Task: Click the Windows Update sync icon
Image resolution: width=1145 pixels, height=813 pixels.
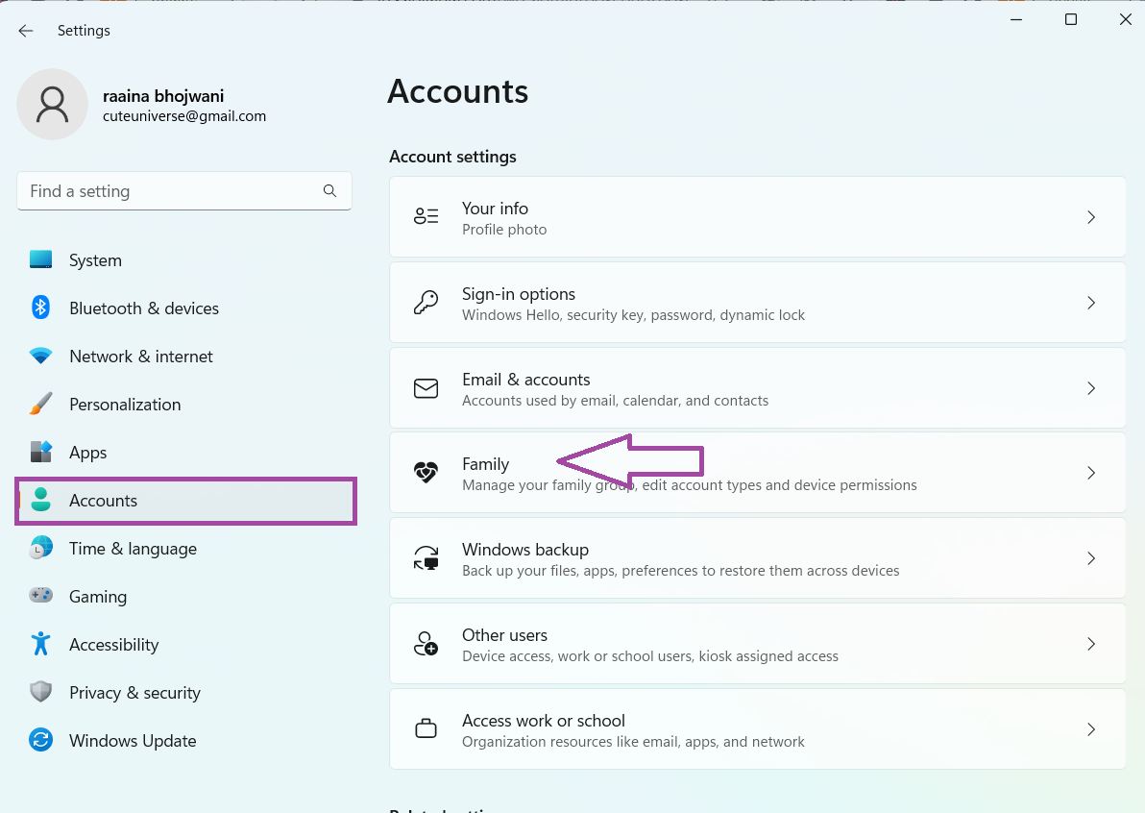Action: tap(40, 740)
